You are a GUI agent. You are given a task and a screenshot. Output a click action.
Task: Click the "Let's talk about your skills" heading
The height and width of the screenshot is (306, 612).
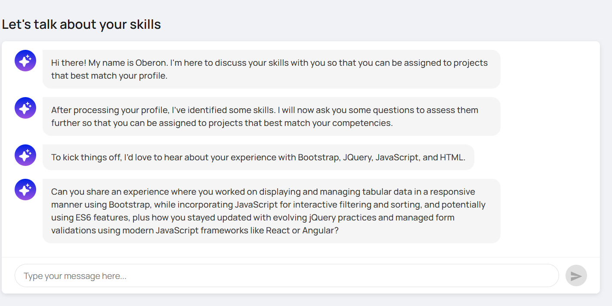pos(81,24)
